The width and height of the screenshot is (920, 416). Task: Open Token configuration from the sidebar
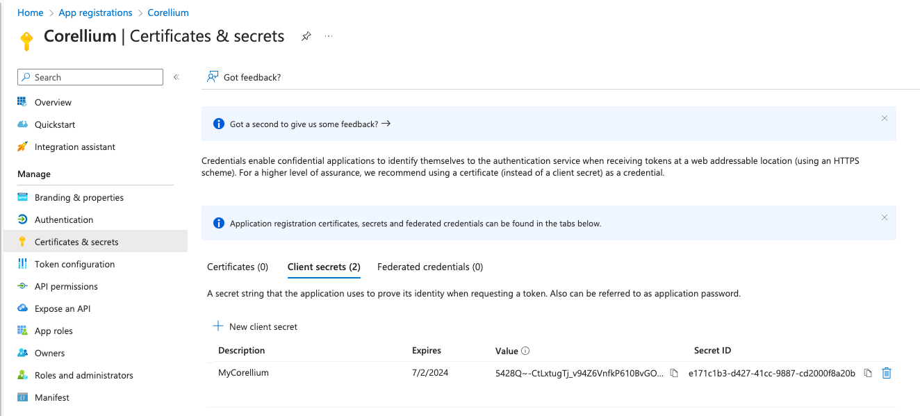tap(74, 264)
